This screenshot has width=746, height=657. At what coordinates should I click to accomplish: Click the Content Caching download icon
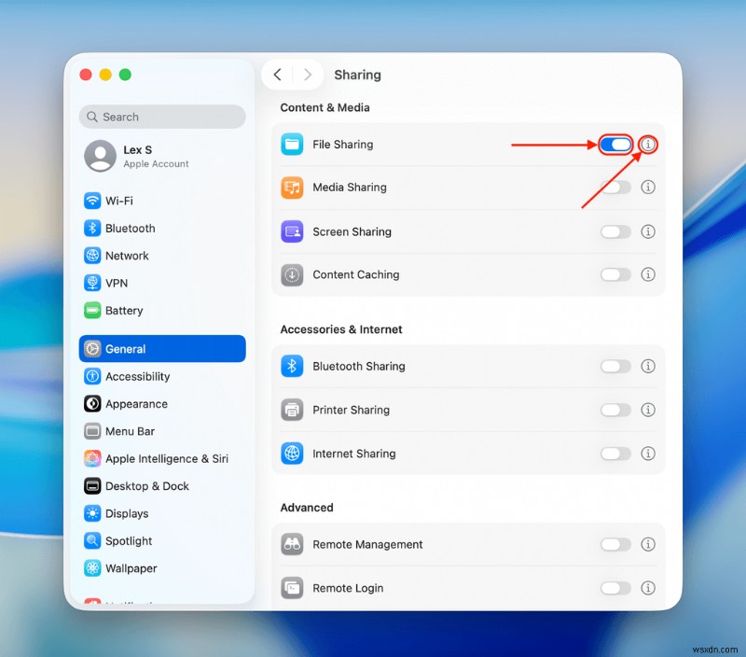coord(292,274)
